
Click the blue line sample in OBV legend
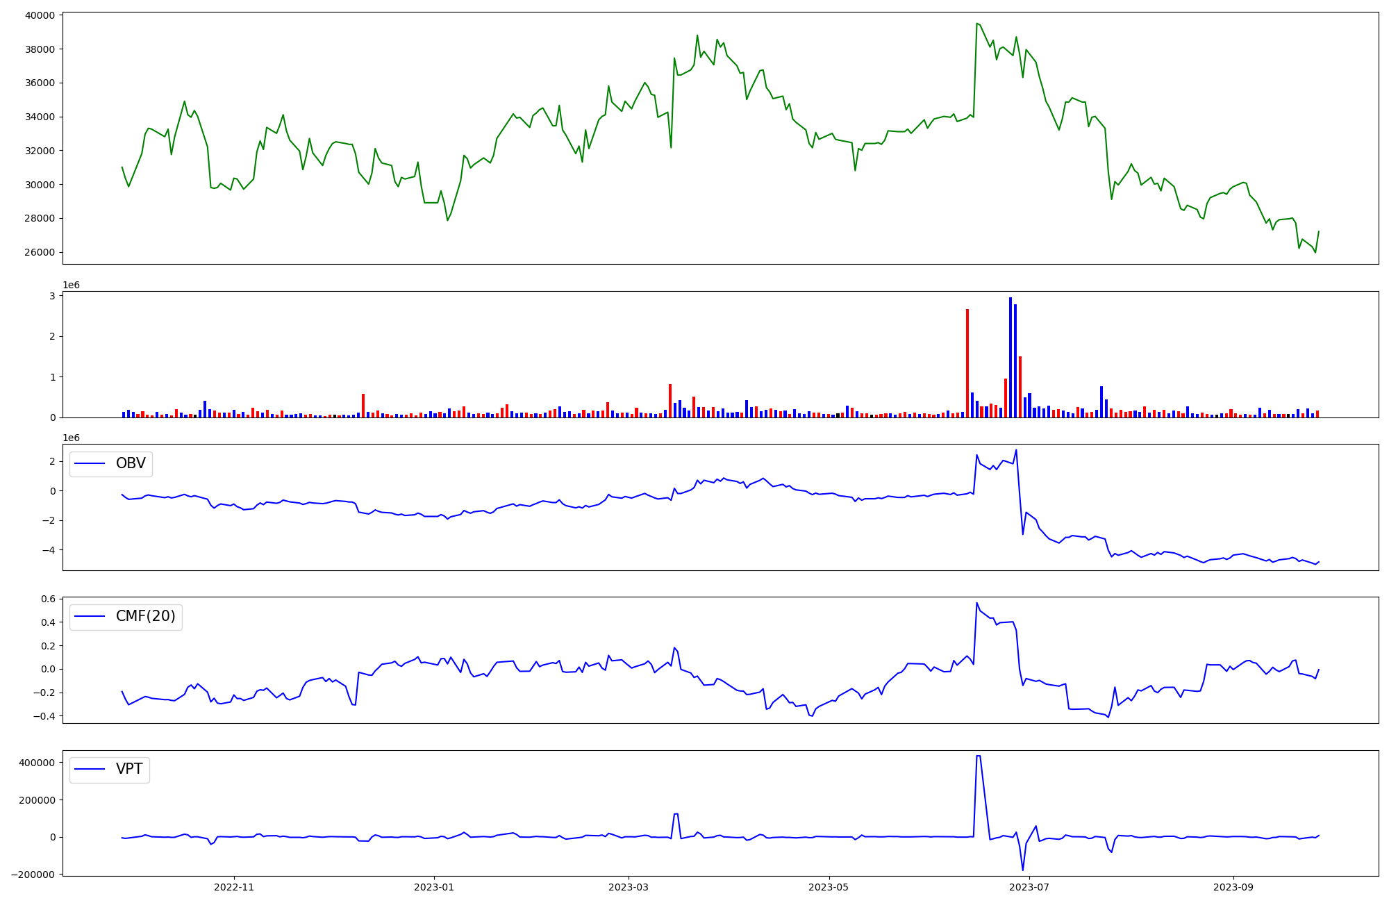pyautogui.click(x=90, y=463)
